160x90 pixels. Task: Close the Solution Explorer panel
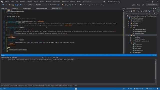pyautogui.click(x=155, y=8)
